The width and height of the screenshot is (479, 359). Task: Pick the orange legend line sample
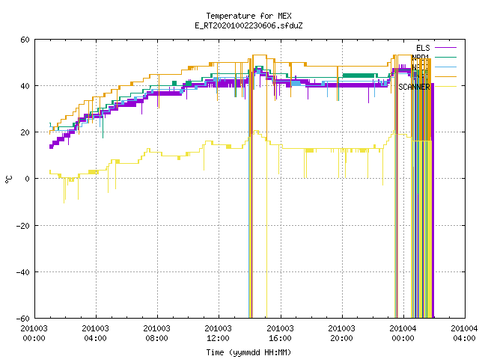point(445,76)
